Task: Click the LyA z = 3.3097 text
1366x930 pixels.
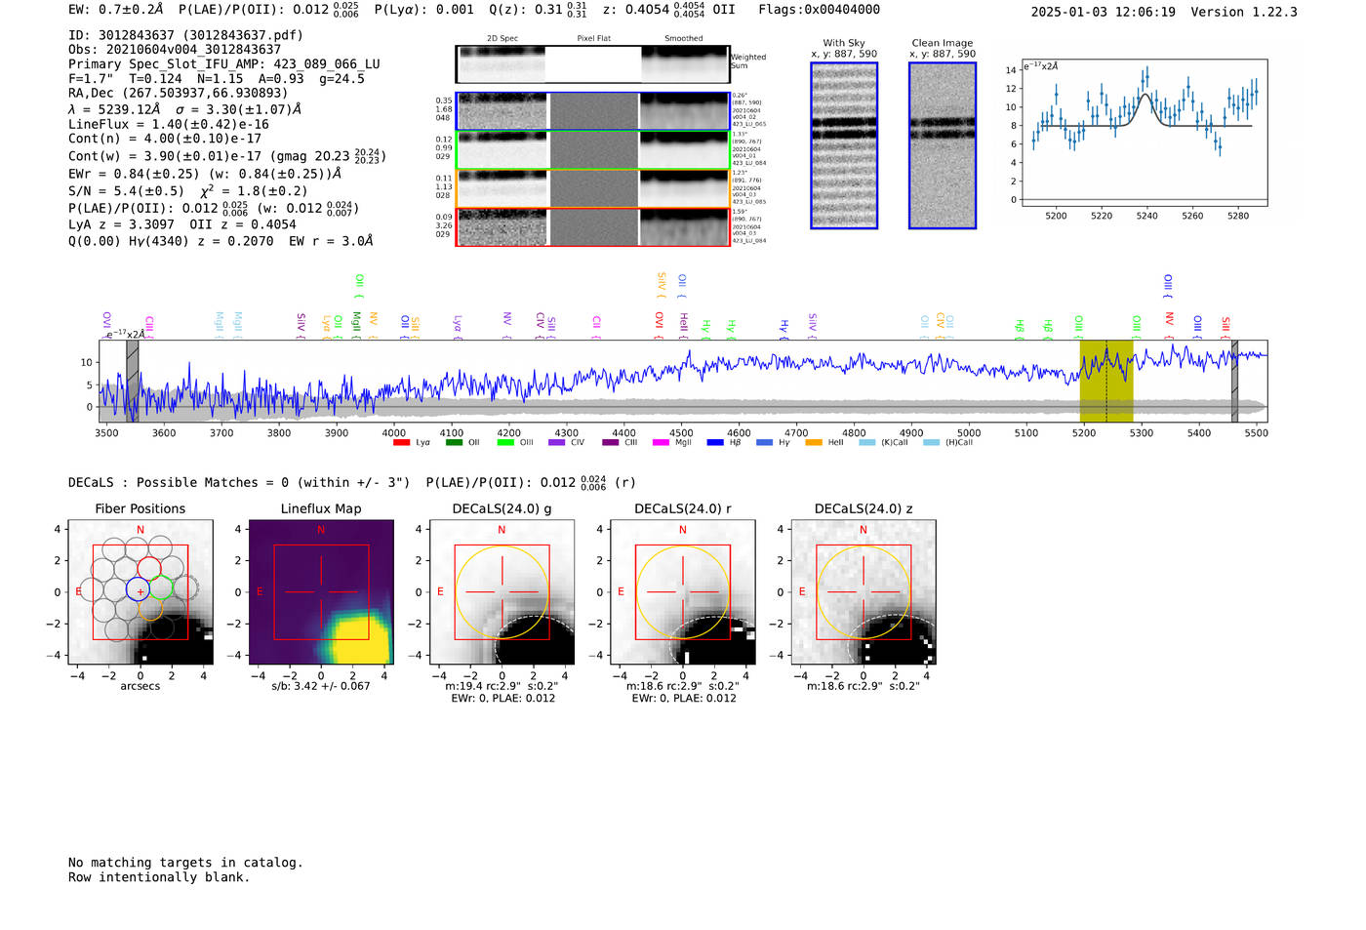Action: (123, 224)
